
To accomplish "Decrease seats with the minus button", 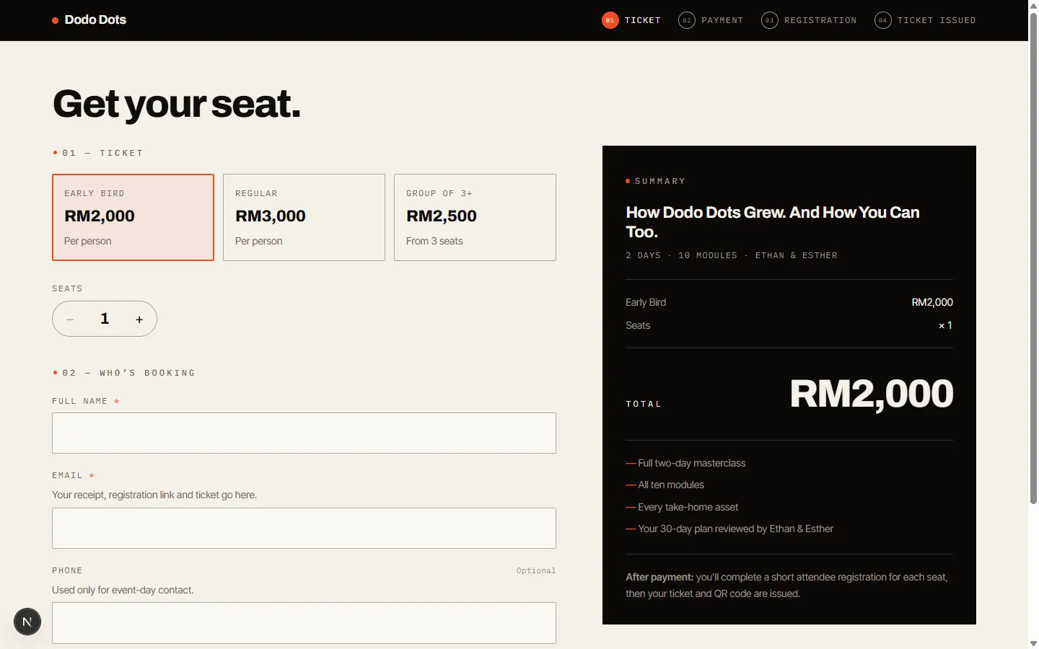I will click(x=70, y=319).
